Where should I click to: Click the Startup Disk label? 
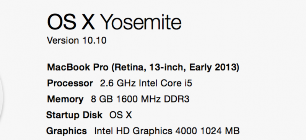point(74,115)
